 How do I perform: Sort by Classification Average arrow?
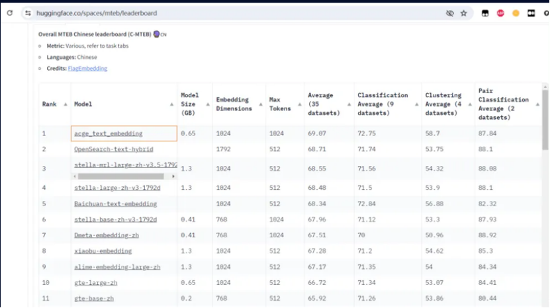(x=416, y=104)
